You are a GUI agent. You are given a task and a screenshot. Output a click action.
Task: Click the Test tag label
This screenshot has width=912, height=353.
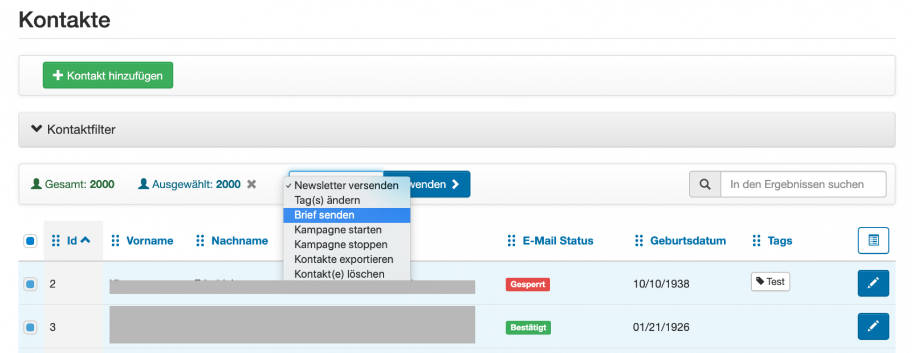(770, 282)
